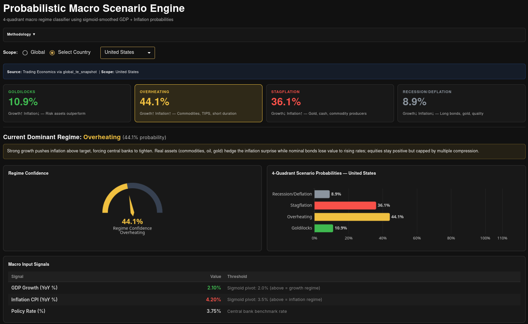Click the country dropdown caret arrow

point(149,53)
